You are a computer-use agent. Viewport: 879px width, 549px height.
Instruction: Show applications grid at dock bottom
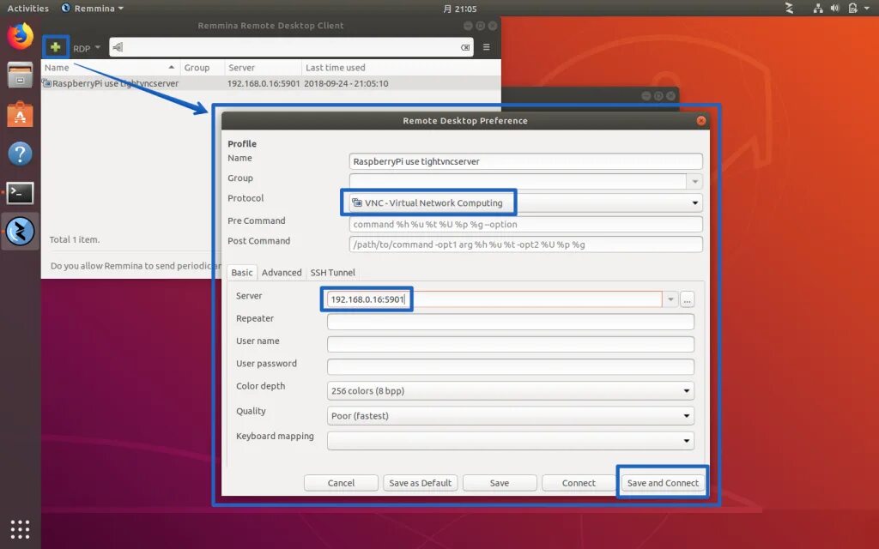tap(21, 528)
